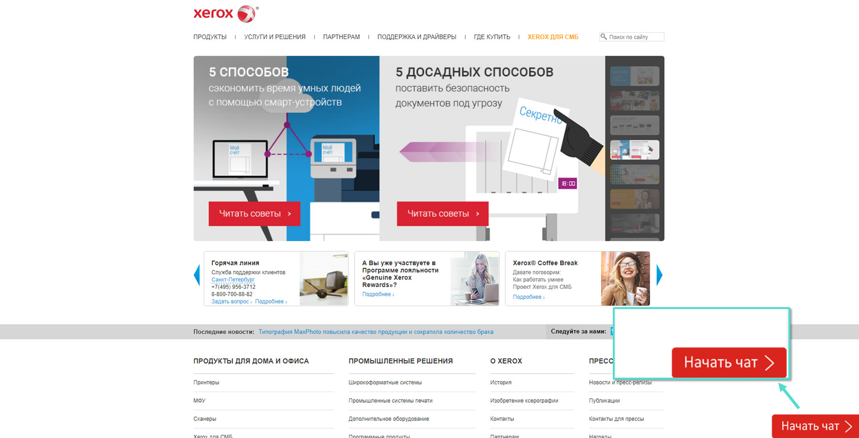The image size is (859, 438).
Task: Click the Задать вопрос link
Action: (231, 301)
